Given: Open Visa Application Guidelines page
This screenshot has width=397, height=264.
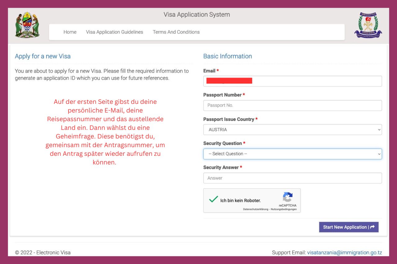Looking at the screenshot, I should [x=114, y=32].
